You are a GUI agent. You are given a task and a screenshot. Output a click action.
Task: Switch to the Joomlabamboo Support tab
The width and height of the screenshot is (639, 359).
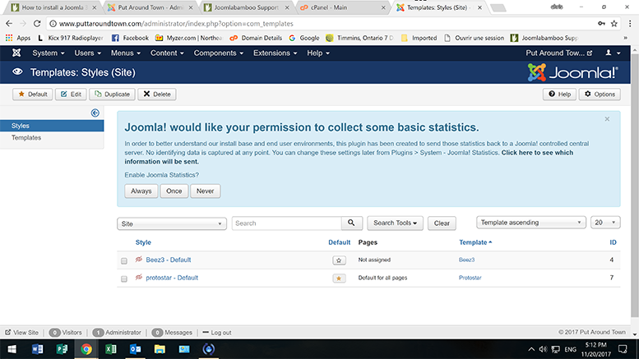246,7
